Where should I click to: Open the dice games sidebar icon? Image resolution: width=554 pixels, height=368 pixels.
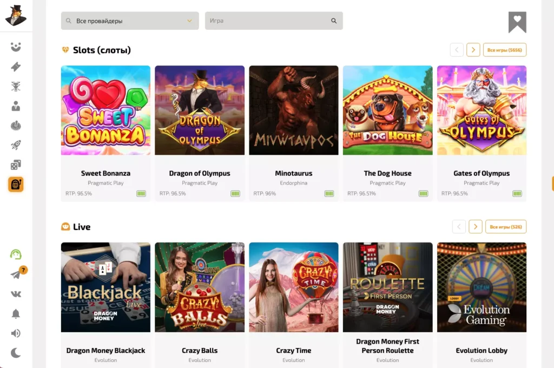(16, 165)
